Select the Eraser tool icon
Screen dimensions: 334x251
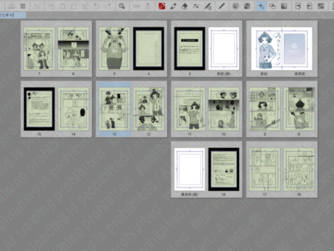[x=184, y=6]
